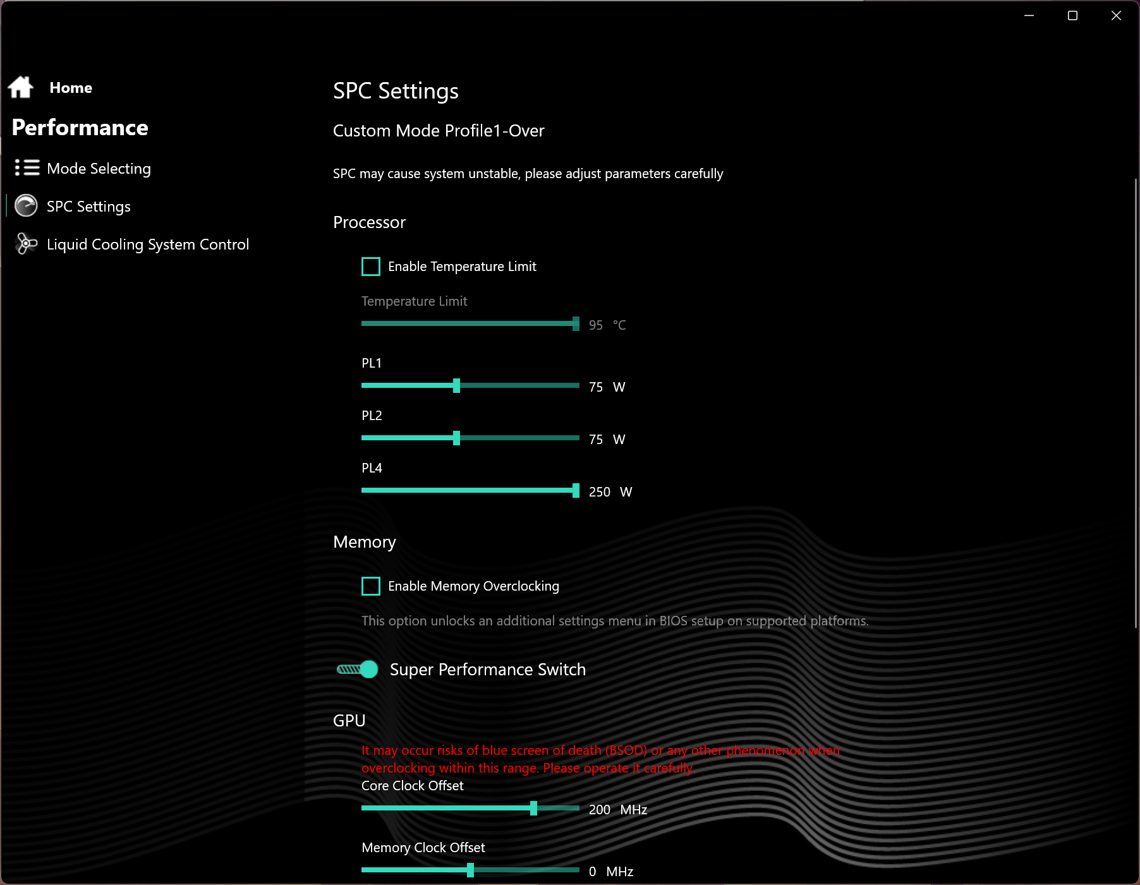Click the Custom Mode Profile1-Over title
This screenshot has width=1140, height=885.
[x=439, y=131]
